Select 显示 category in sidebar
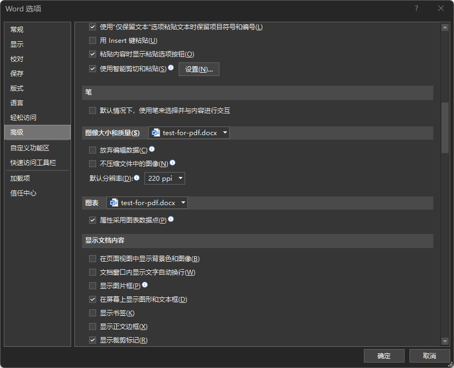Image resolution: width=454 pixels, height=368 pixels. 37,45
